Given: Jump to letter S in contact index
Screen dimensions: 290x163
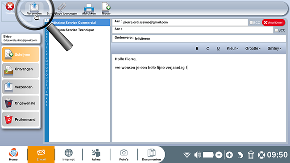Looking at the screenshot, I should 46,81.
